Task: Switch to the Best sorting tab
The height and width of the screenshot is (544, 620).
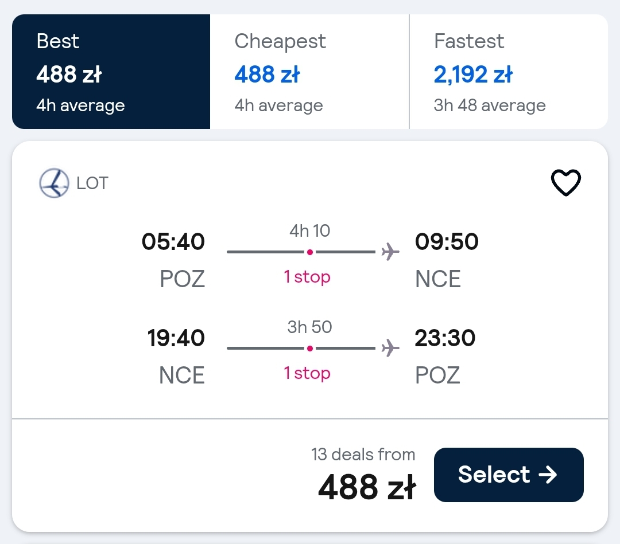Action: 111,72
